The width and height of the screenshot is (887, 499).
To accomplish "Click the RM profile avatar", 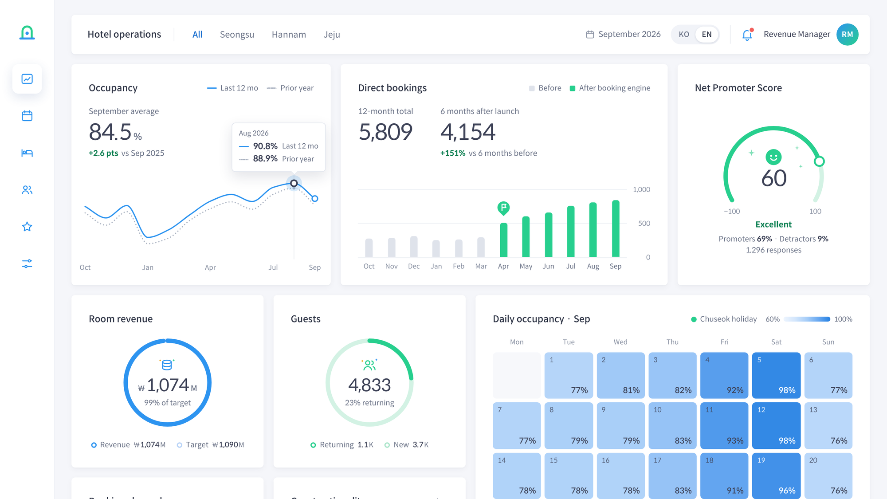I will click(847, 35).
